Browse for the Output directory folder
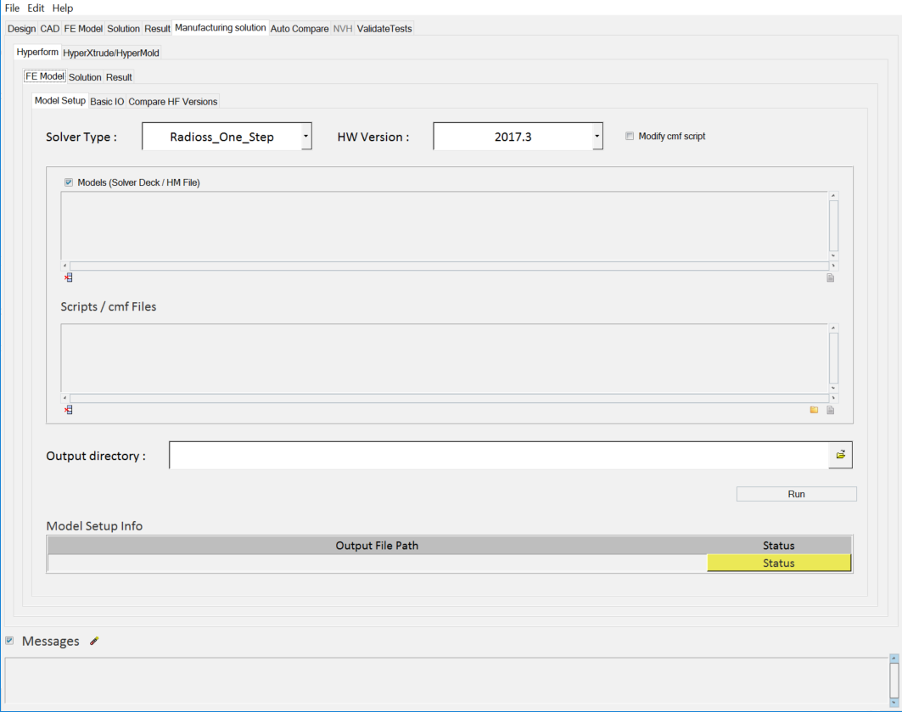Image resolution: width=902 pixels, height=712 pixels. click(x=840, y=455)
